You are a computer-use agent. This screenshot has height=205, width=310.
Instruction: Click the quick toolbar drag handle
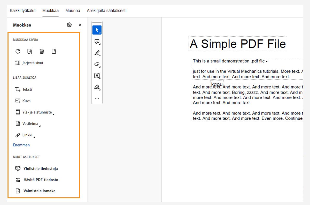click(97, 23)
